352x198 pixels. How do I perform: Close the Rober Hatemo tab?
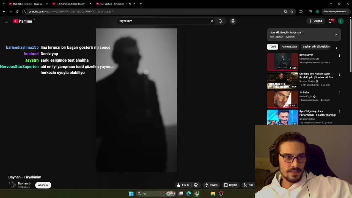(47, 4)
